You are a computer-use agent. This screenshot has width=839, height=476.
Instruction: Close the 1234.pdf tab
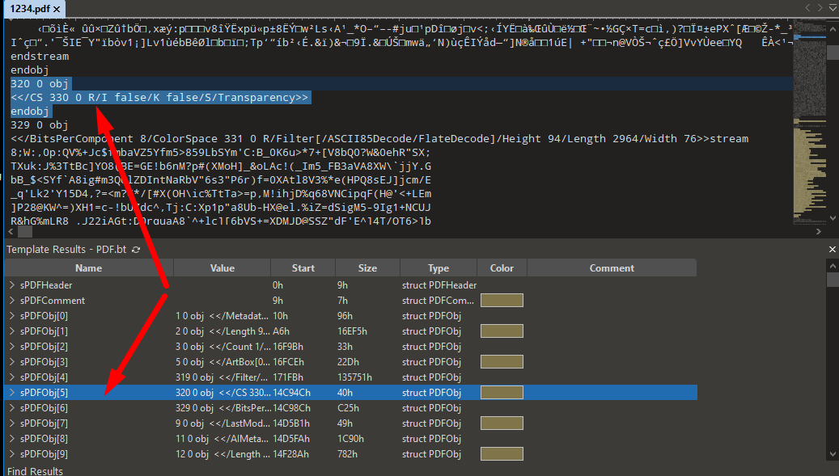pyautogui.click(x=56, y=9)
